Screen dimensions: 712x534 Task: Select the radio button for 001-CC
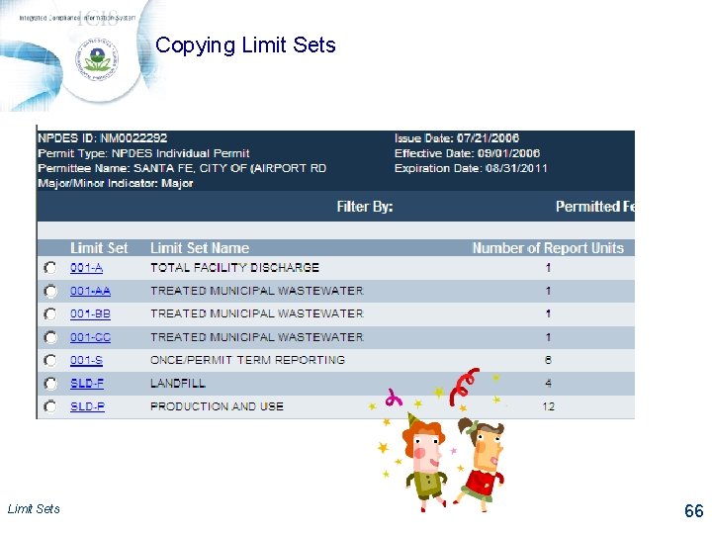tap(50, 337)
